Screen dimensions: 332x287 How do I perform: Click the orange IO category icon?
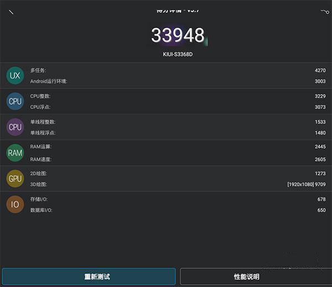(15, 205)
